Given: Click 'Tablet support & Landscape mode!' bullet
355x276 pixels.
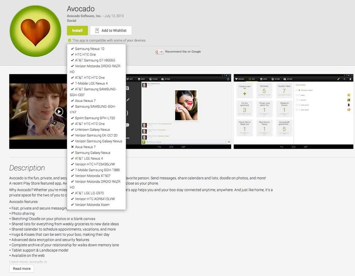Looking at the screenshot, I should point(39,250).
